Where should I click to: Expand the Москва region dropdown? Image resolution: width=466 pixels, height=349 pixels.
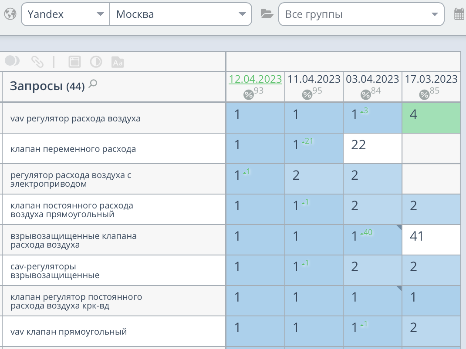pos(181,14)
